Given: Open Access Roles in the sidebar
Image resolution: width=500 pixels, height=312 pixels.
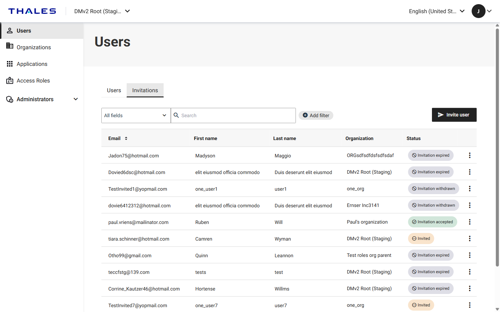Looking at the screenshot, I should (42, 80).
